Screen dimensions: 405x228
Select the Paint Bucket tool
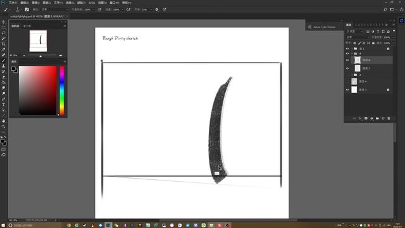point(3,82)
